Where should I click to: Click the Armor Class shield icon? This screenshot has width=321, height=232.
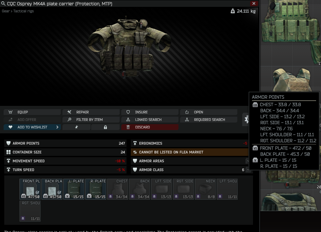pyautogui.click(x=135, y=170)
